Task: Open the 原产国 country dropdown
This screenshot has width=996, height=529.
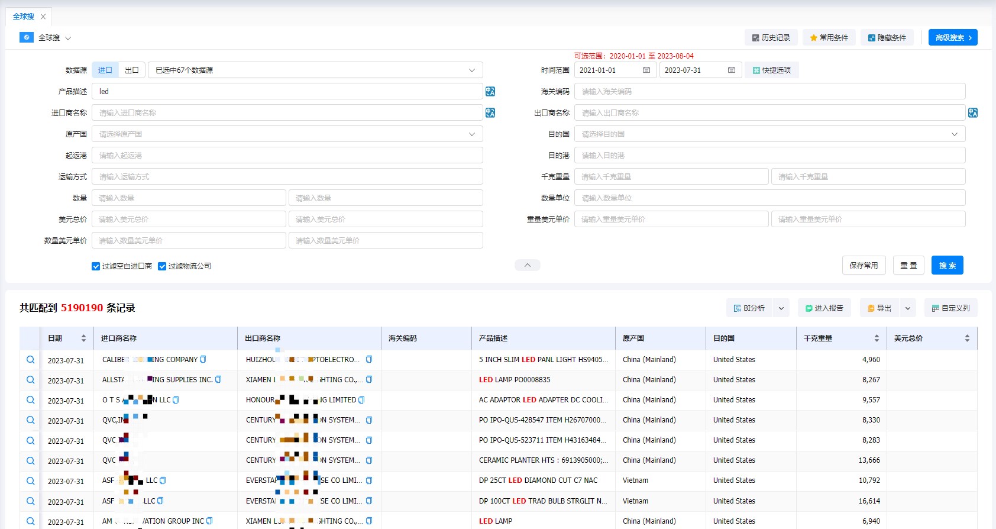Action: click(287, 134)
